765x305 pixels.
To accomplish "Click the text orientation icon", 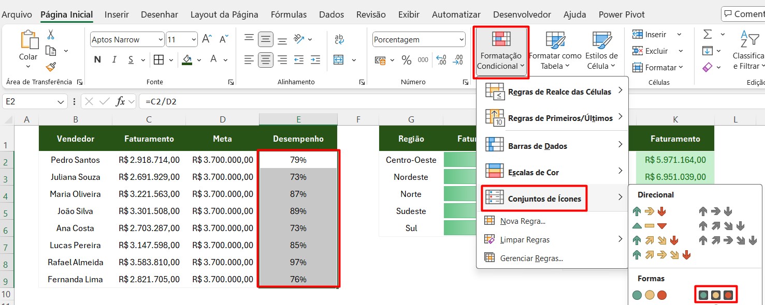I will pyautogui.click(x=299, y=39).
